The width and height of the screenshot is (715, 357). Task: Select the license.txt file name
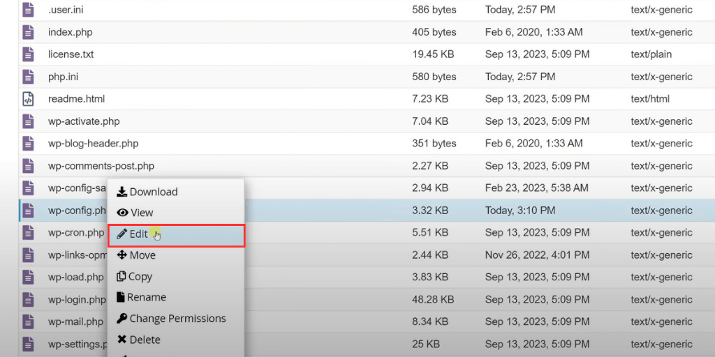point(71,54)
